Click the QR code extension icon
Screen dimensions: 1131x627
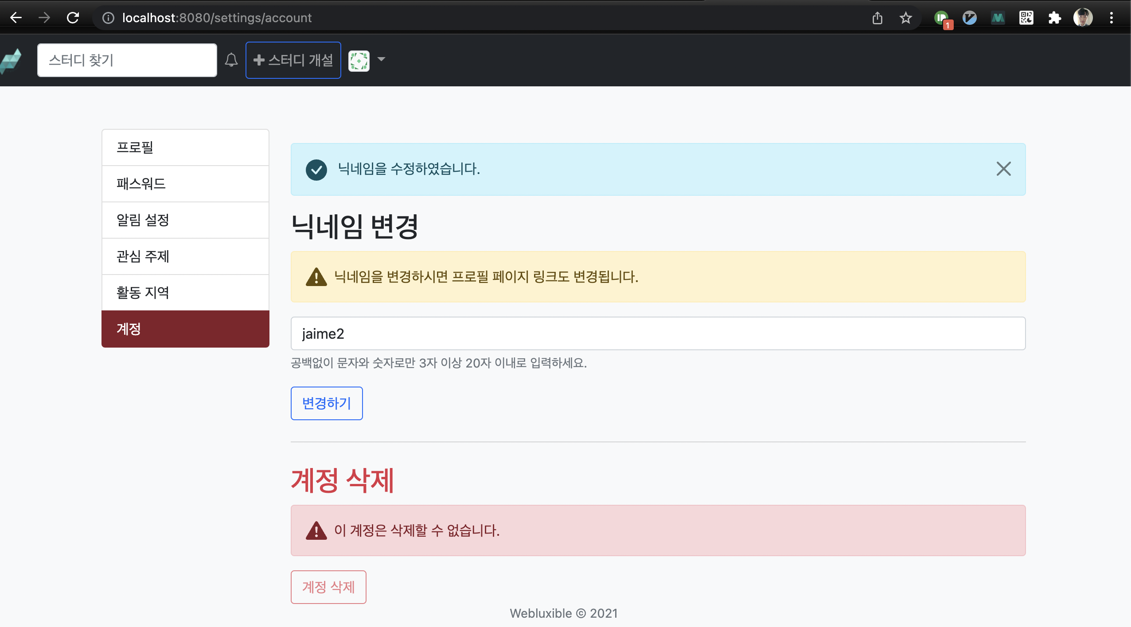coord(1026,18)
